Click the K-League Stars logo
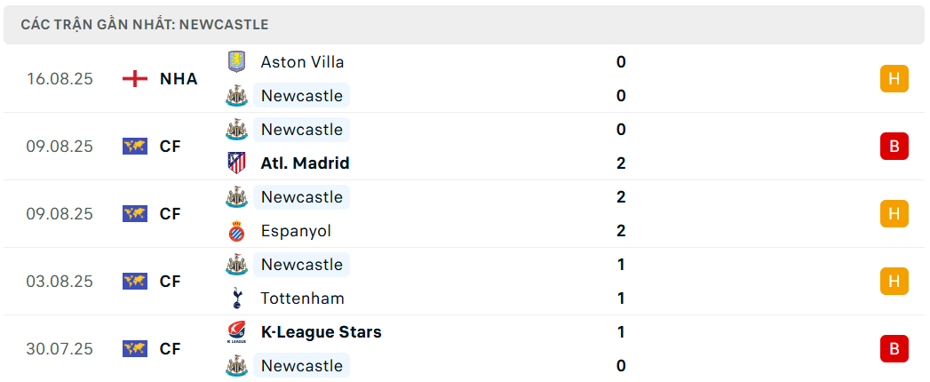 point(236,332)
